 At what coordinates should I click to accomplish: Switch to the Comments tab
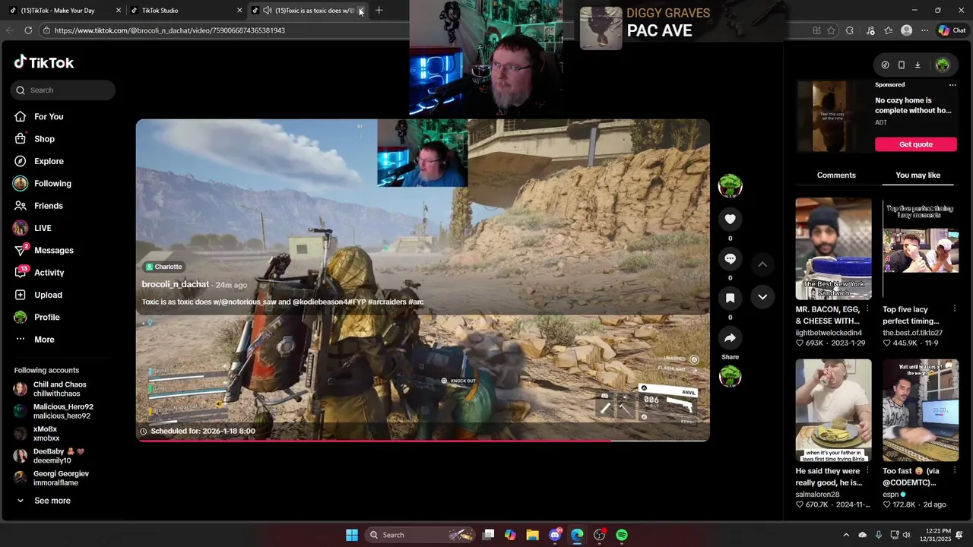tap(836, 175)
